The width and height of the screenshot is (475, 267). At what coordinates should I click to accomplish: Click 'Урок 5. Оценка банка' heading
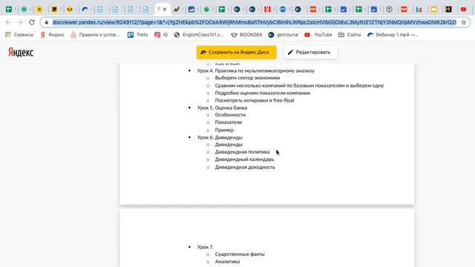(x=222, y=108)
